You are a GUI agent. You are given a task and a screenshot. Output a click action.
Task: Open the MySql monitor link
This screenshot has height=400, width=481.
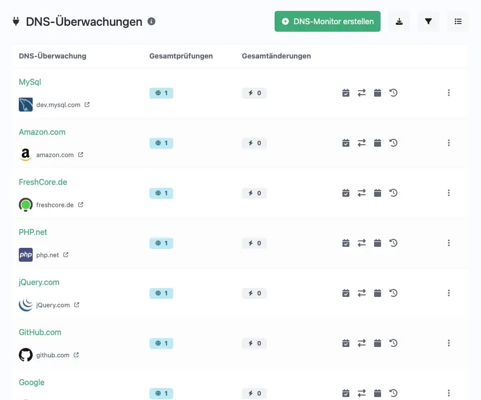(30, 82)
